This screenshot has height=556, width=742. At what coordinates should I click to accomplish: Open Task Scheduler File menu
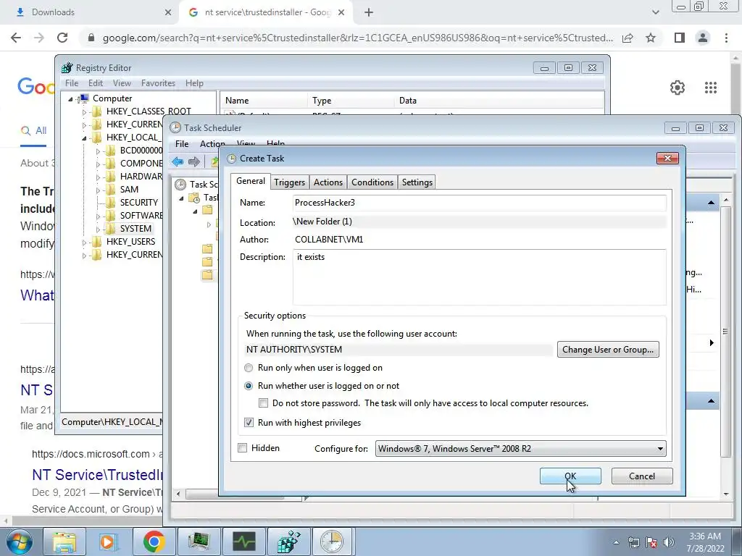182,144
